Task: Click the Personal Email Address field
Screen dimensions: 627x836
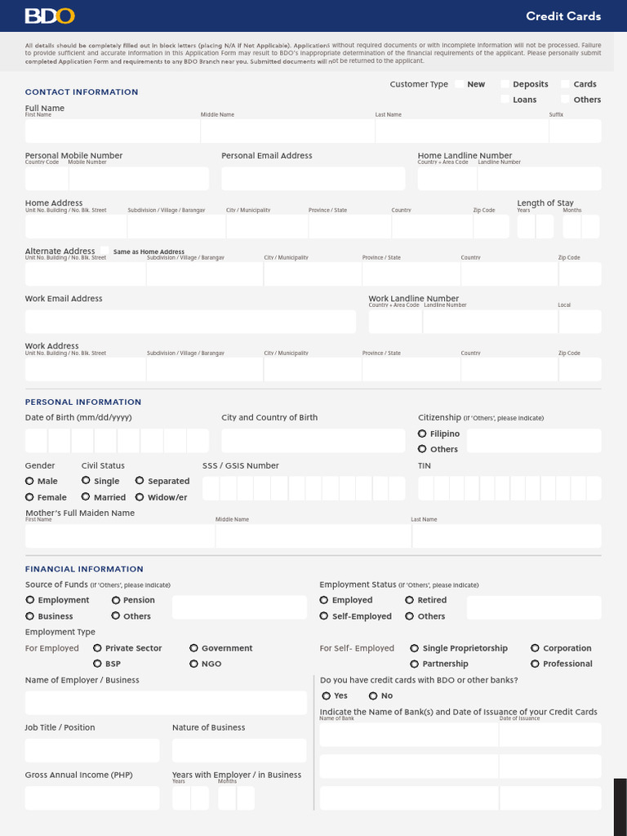Action: point(313,179)
